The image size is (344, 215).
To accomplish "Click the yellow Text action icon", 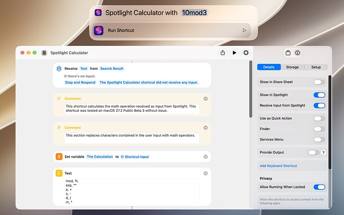I will [59, 173].
